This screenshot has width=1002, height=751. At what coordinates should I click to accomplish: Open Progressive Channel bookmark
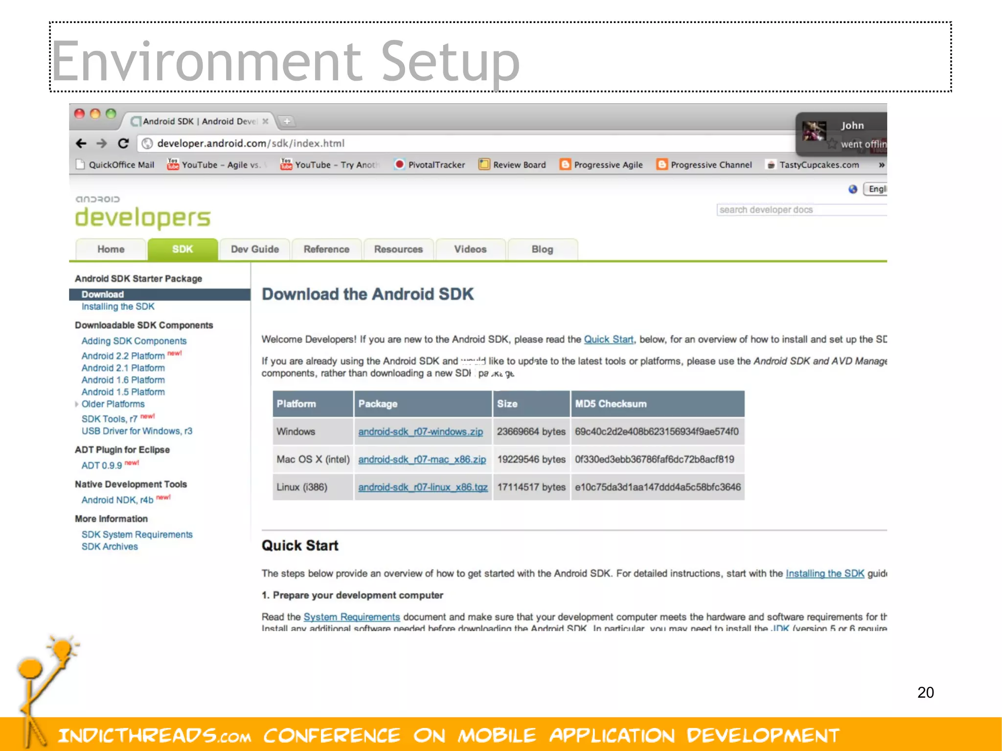tap(705, 165)
